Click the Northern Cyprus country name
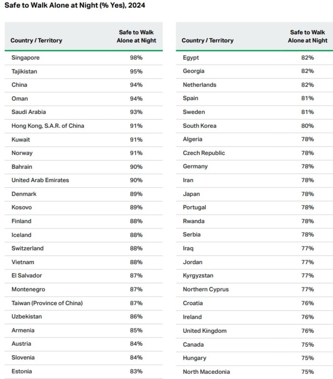 tap(206, 289)
